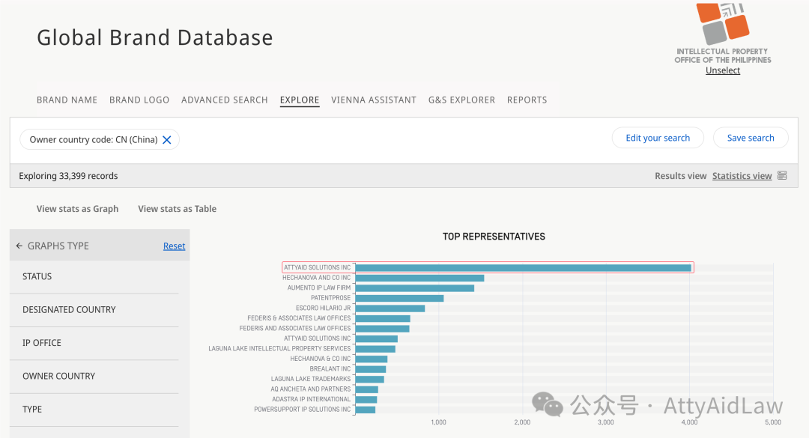Open the G&S Explorer tab
The height and width of the screenshot is (438, 809).
461,100
